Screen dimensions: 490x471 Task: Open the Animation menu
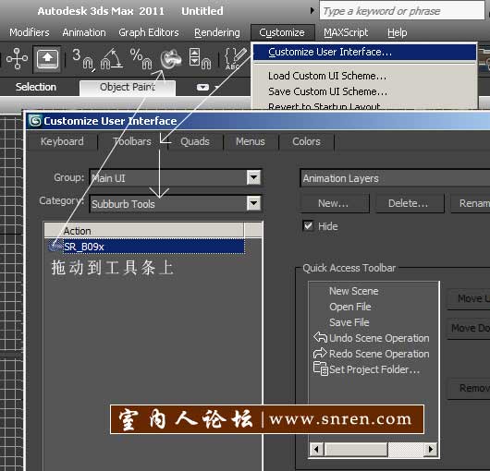(x=84, y=32)
